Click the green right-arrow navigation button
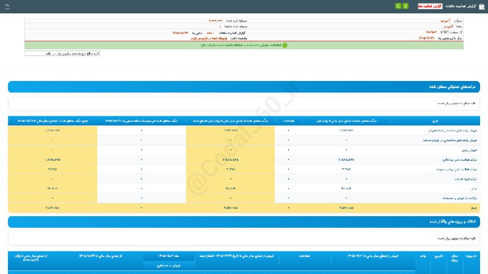 coord(405,6)
